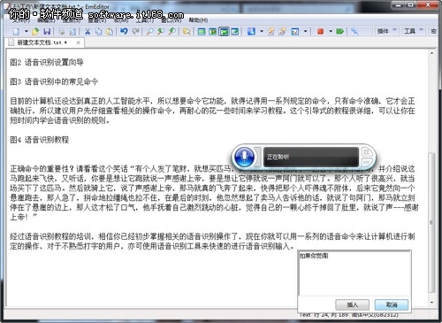Screen dimensions: 442x323
Task: Click the 正在聆听 status display
Action: 311,157
